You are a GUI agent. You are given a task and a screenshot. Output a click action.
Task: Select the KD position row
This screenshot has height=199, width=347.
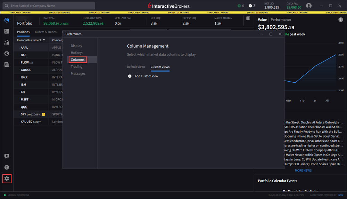tap(38, 92)
